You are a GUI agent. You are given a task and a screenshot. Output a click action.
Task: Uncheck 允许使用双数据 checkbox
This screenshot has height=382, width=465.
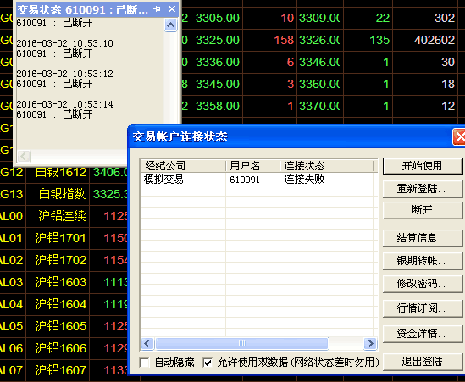208,363
